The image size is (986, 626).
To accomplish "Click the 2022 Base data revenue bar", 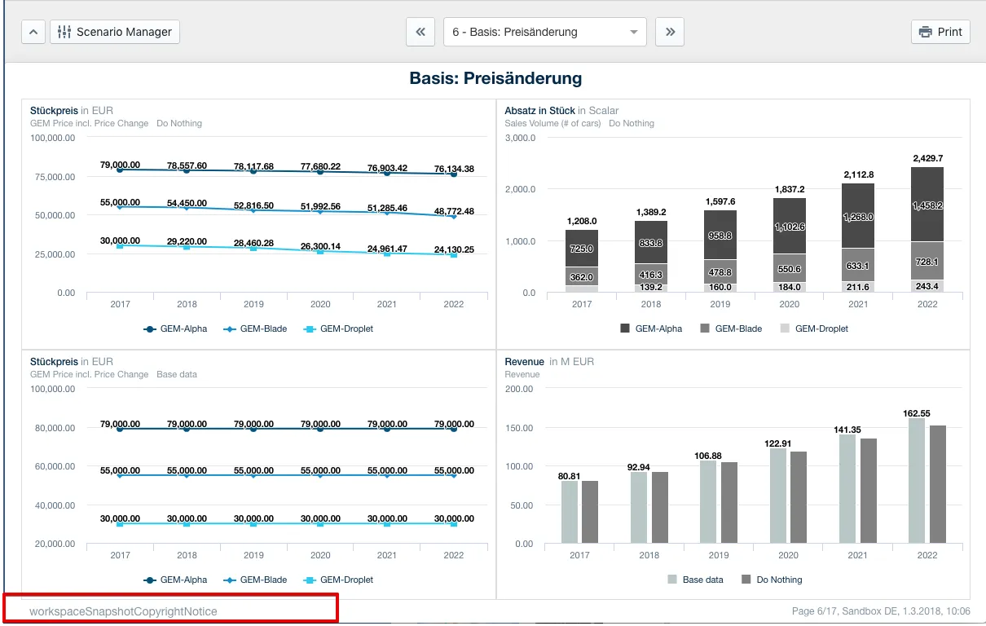I will pyautogui.click(x=917, y=481).
